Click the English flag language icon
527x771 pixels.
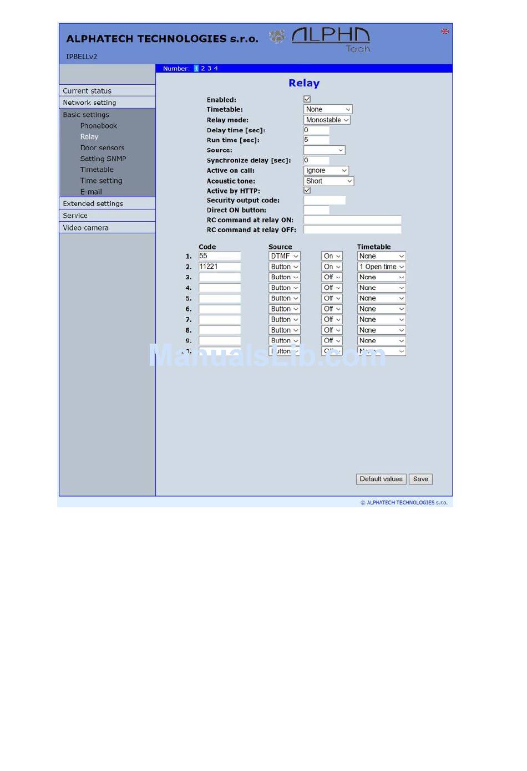(x=445, y=32)
